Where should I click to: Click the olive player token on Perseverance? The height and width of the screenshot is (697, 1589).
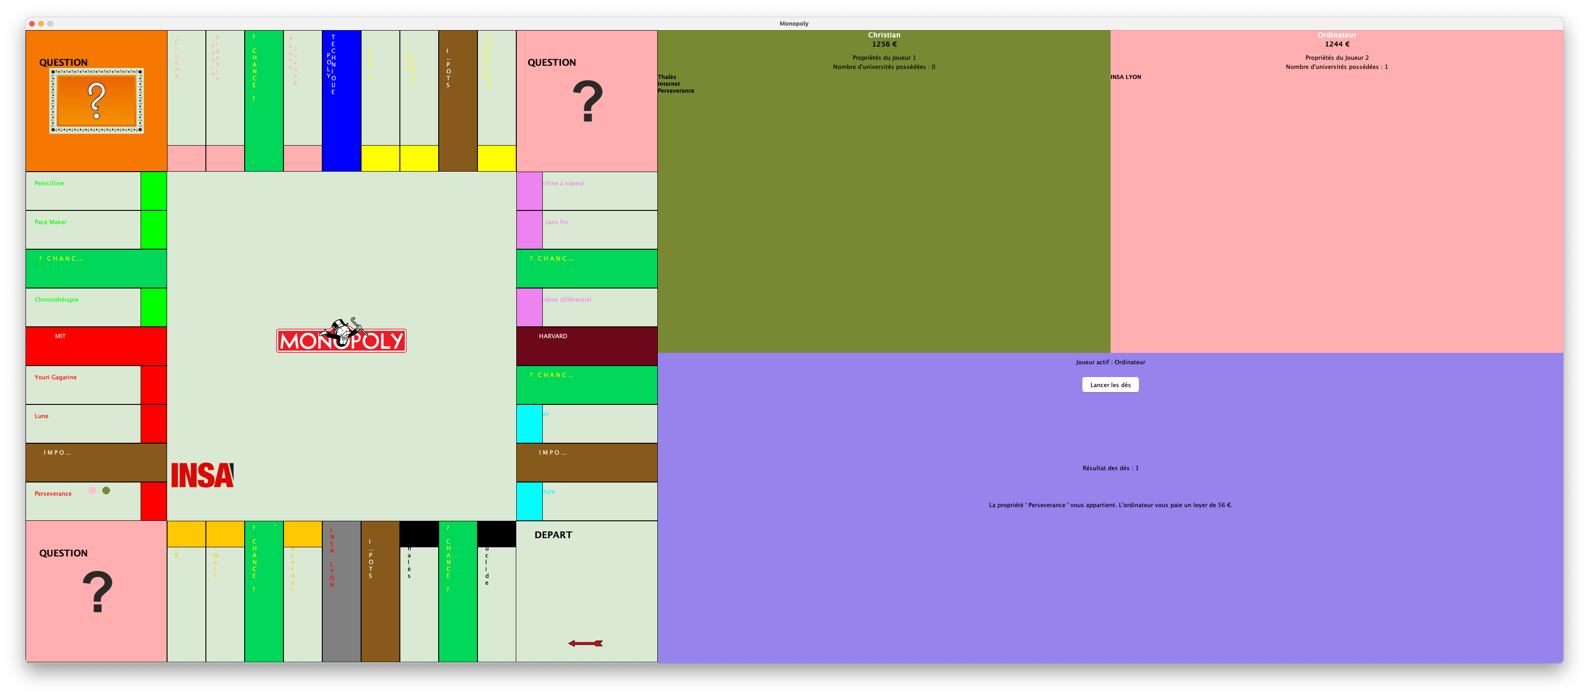(x=106, y=490)
